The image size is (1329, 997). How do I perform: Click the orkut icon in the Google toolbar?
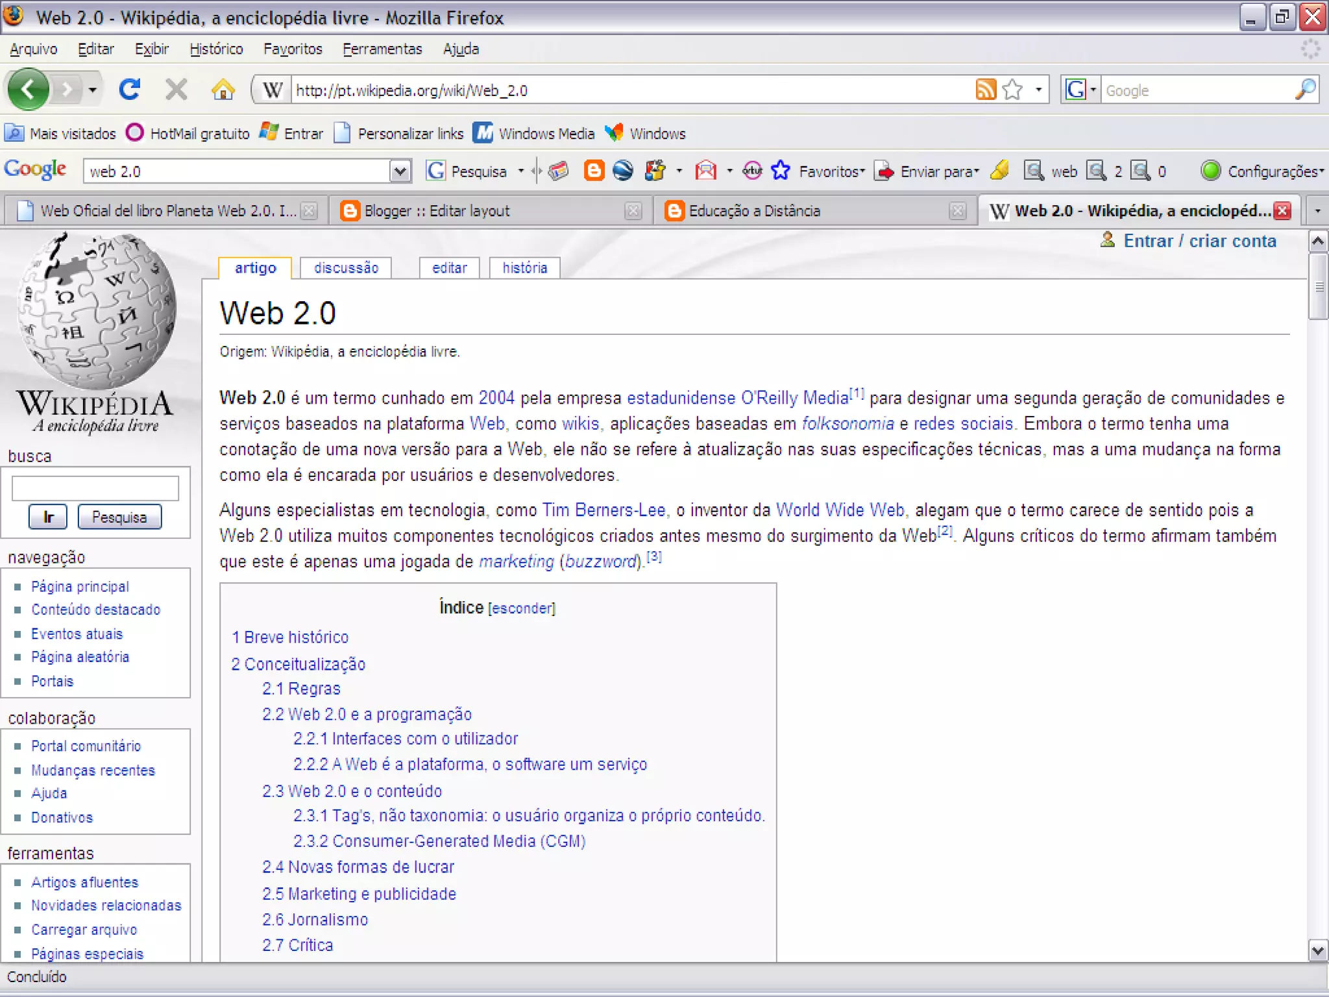coord(752,171)
